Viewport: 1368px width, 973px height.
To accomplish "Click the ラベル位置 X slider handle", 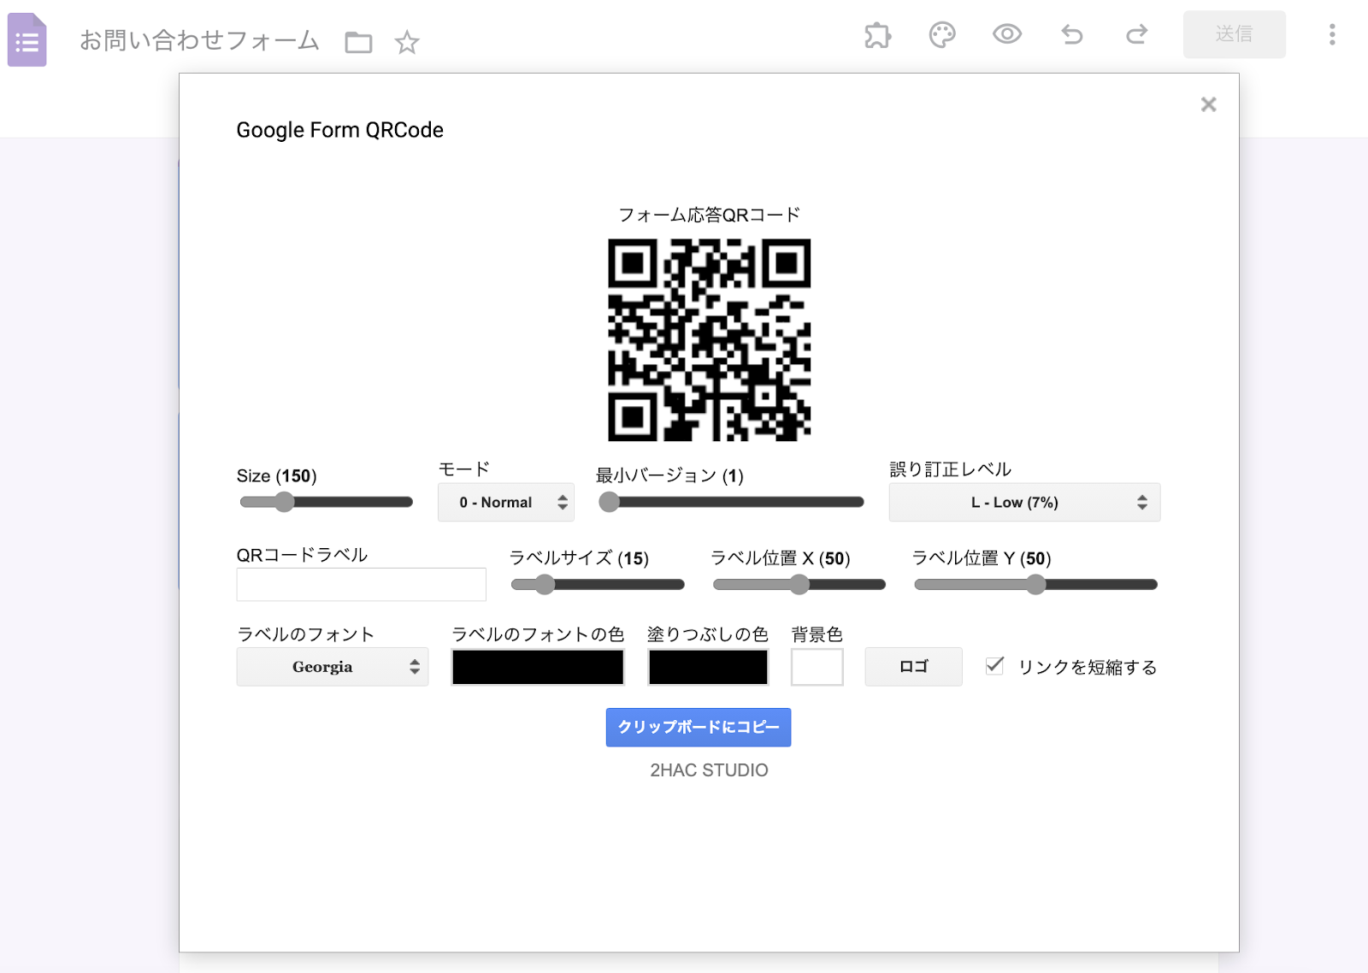I will [x=799, y=585].
